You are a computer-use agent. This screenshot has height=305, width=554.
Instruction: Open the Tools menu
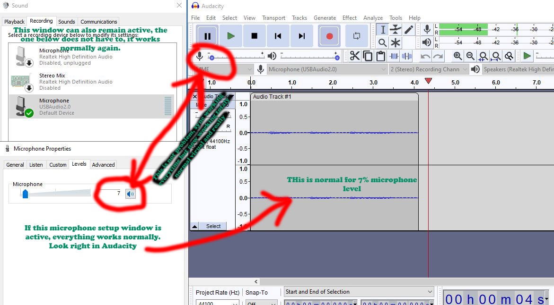396,17
